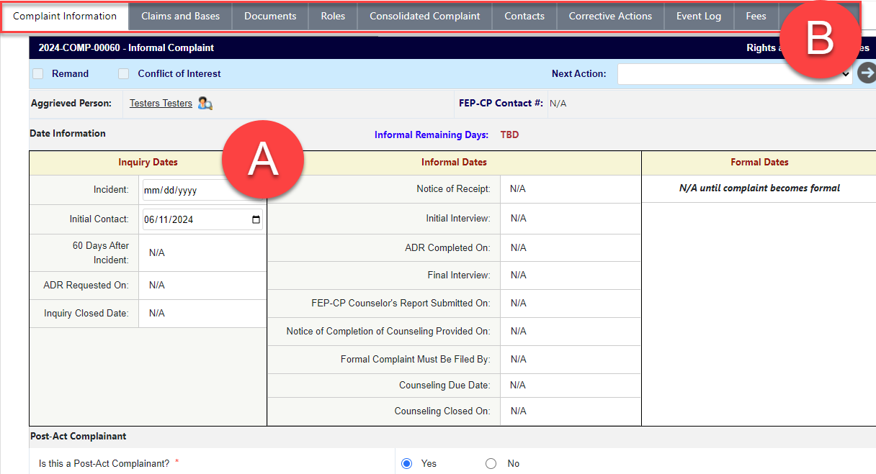Switch to the Fees tab
876x474 pixels.
[756, 16]
